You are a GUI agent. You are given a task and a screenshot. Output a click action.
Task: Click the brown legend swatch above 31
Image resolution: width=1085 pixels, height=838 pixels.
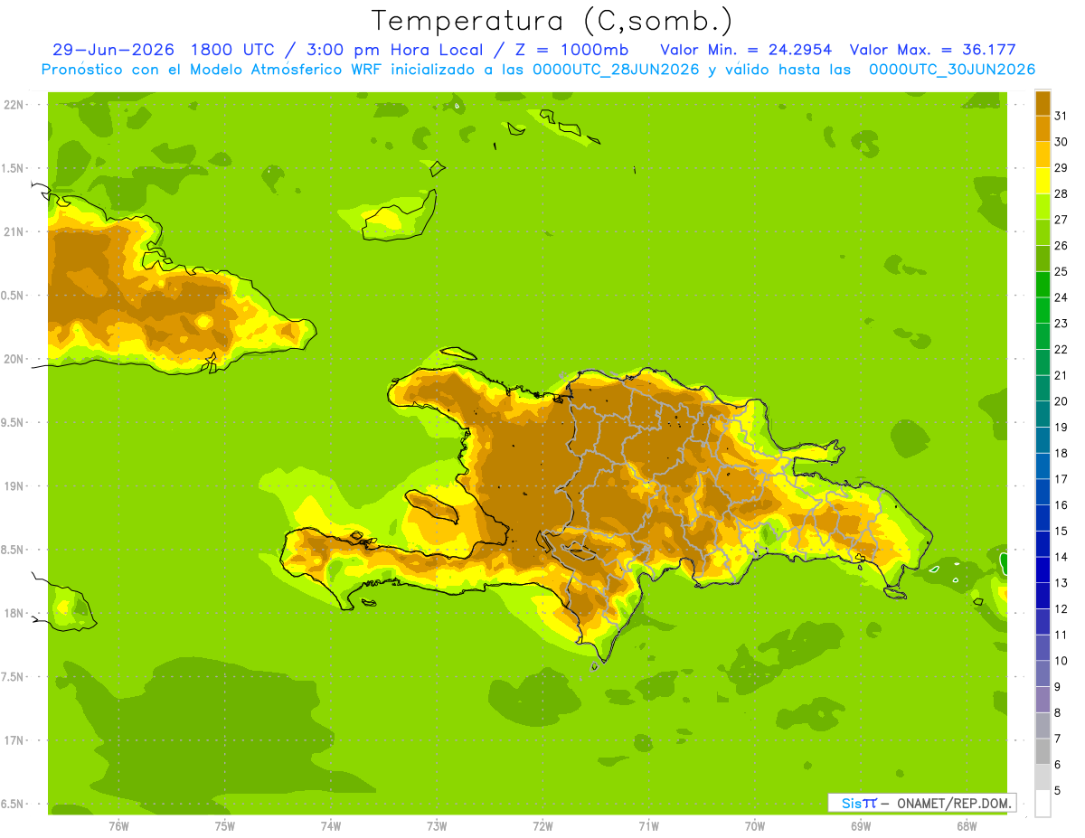(1043, 103)
